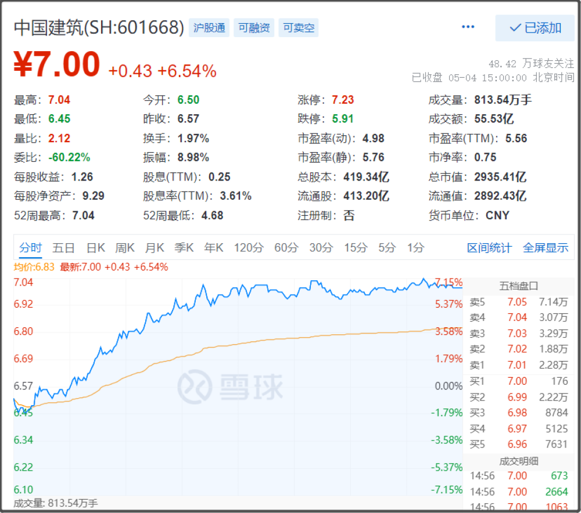Open the three-dot more options menu
This screenshot has width=581, height=513.
coord(468,27)
